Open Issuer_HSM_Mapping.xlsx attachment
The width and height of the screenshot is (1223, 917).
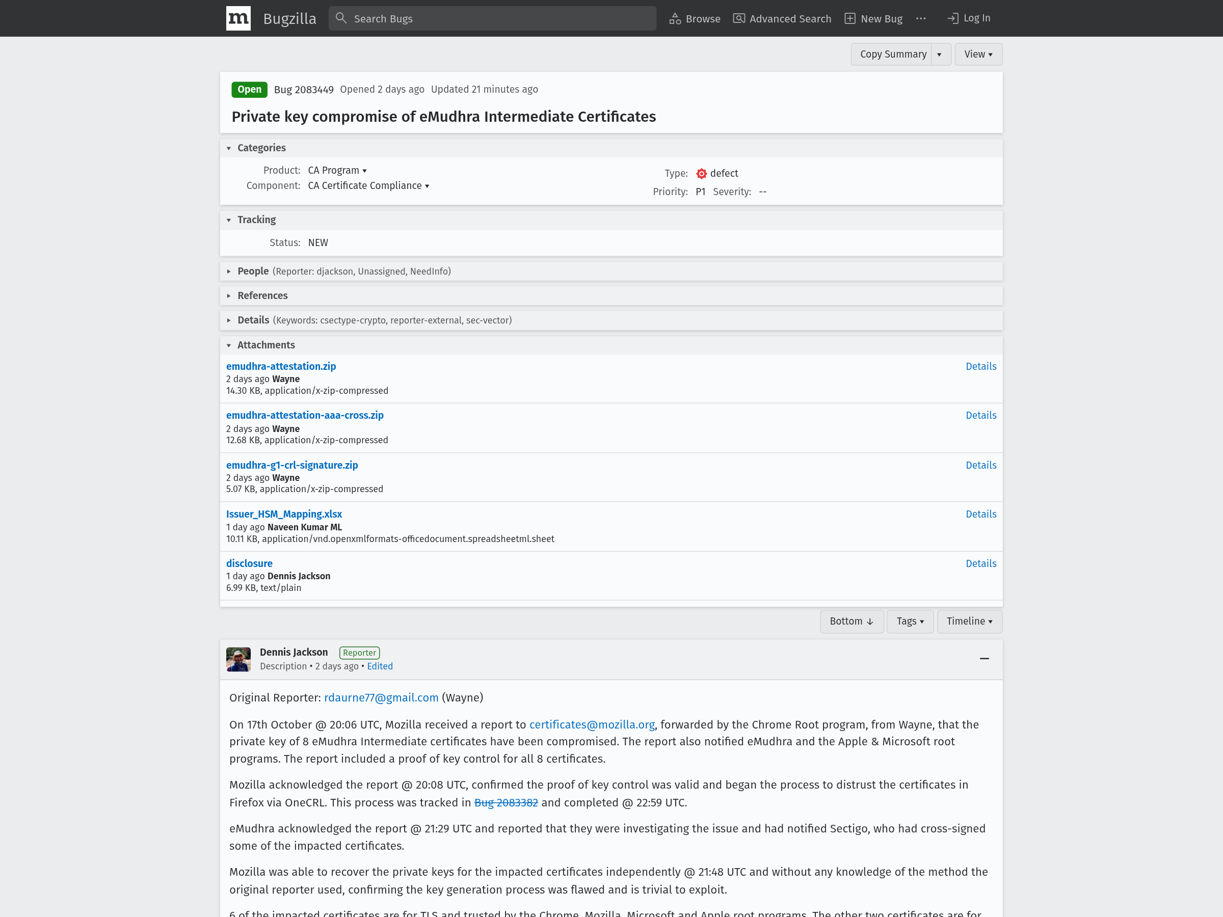(284, 514)
